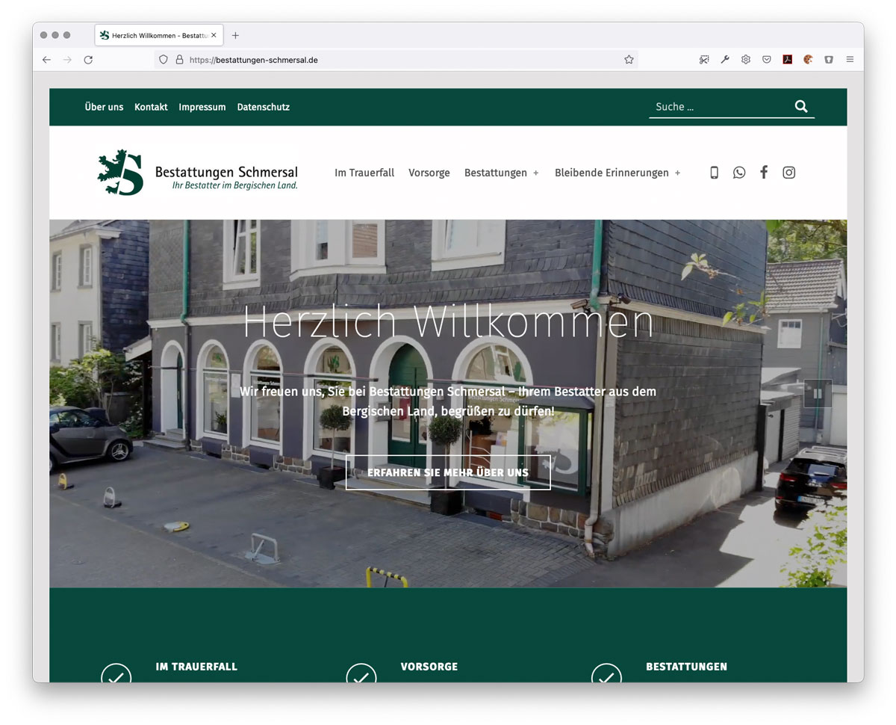Pause the image slideshow
The width and height of the screenshot is (896, 725).
(818, 393)
